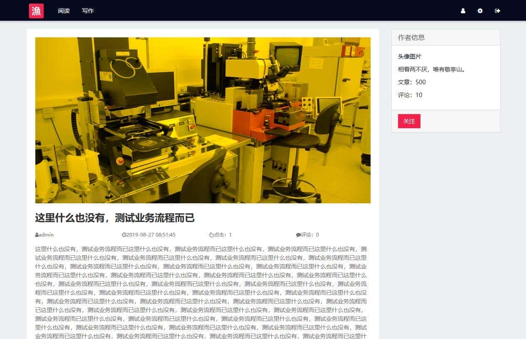Viewport: 526px width, 339px height.
Task: Click the publish timestamp 2019-08-27 08:51:45
Action: (x=151, y=234)
